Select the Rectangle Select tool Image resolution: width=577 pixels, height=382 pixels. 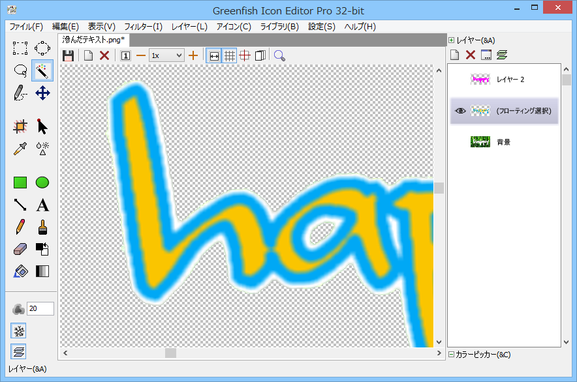coord(20,48)
